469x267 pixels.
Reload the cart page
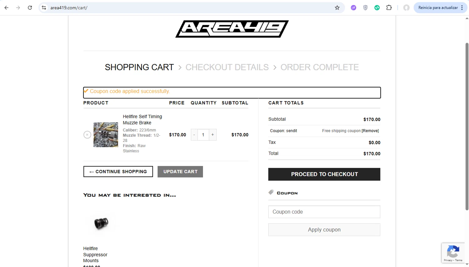pyautogui.click(x=30, y=8)
